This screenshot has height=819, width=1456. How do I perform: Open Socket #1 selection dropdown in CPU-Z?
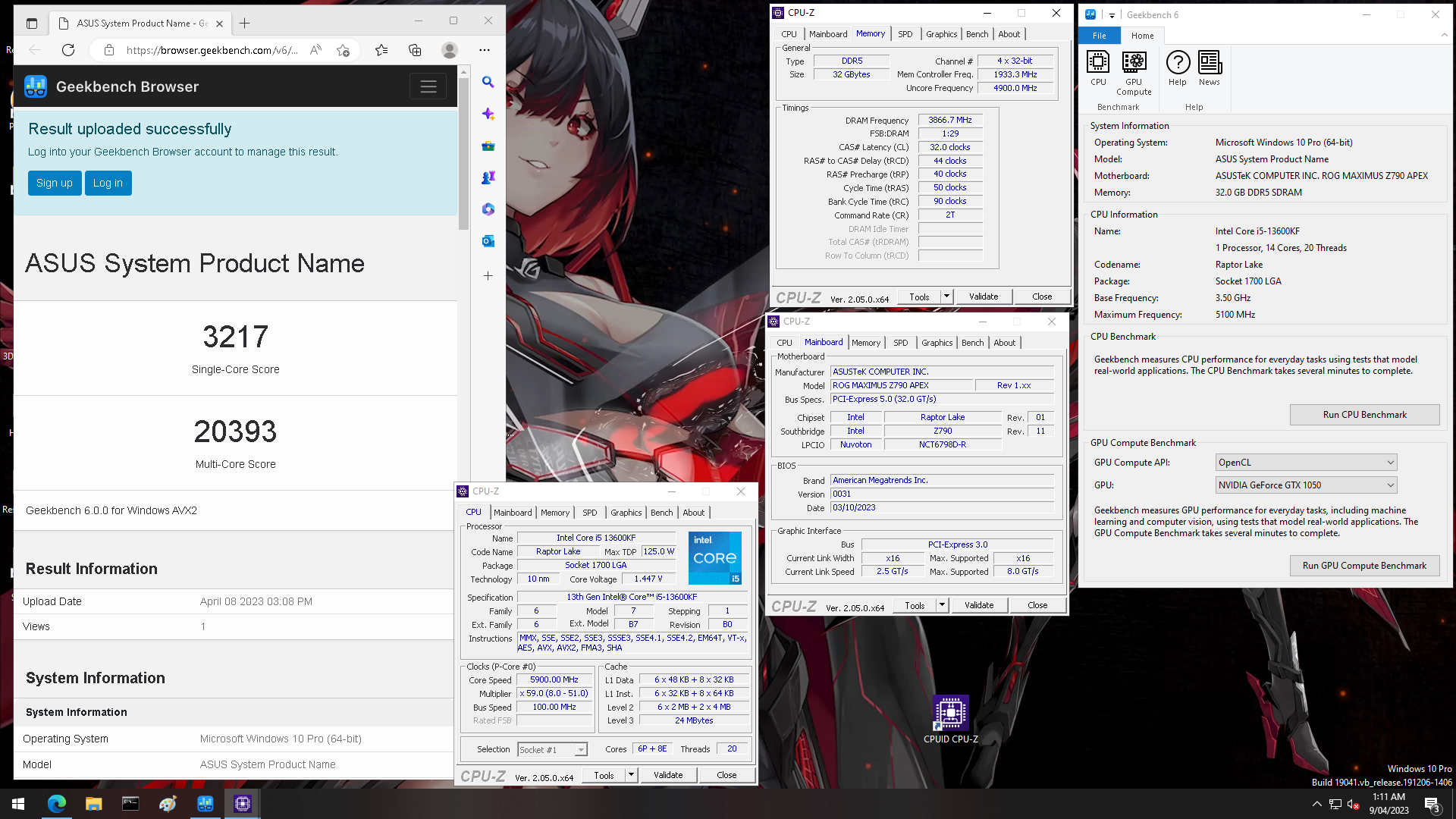tap(552, 749)
